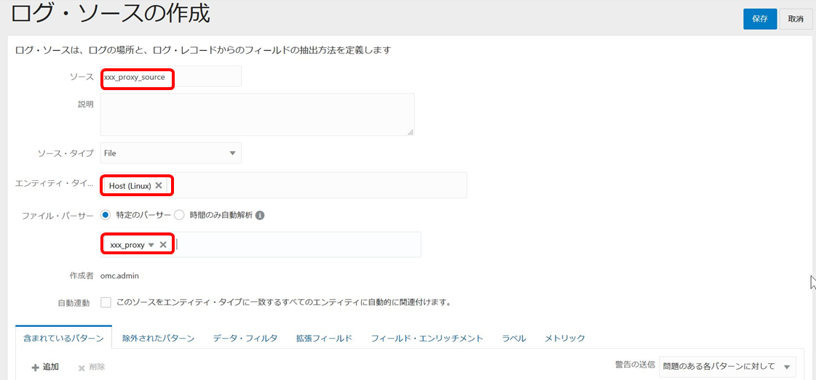Open the 拡張フィールド tab
This screenshot has width=816, height=380.
pyautogui.click(x=324, y=338)
